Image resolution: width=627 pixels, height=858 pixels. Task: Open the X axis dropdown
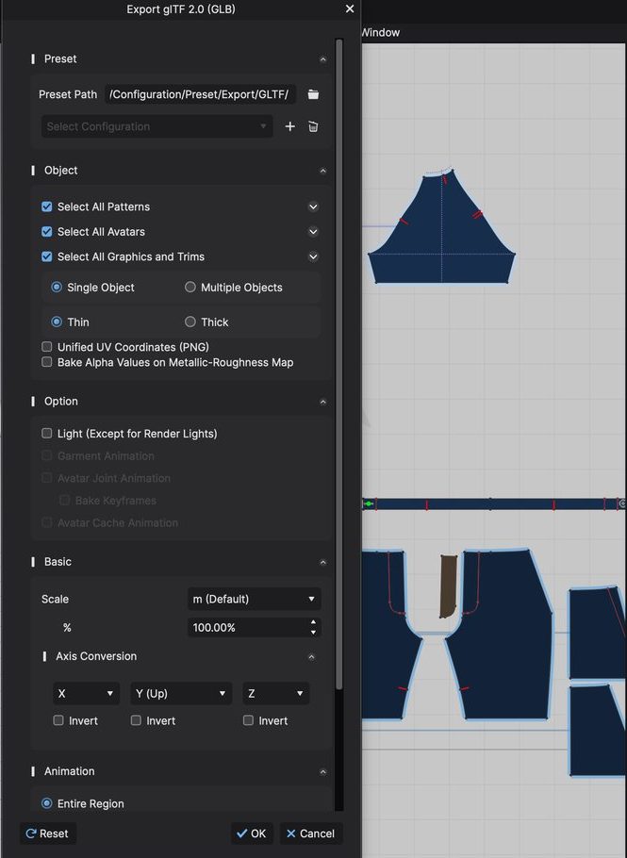coord(86,693)
